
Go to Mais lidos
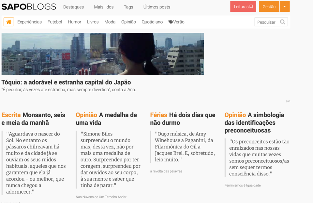point(104,7)
